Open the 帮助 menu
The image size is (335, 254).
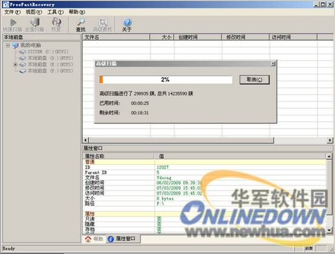point(77,12)
